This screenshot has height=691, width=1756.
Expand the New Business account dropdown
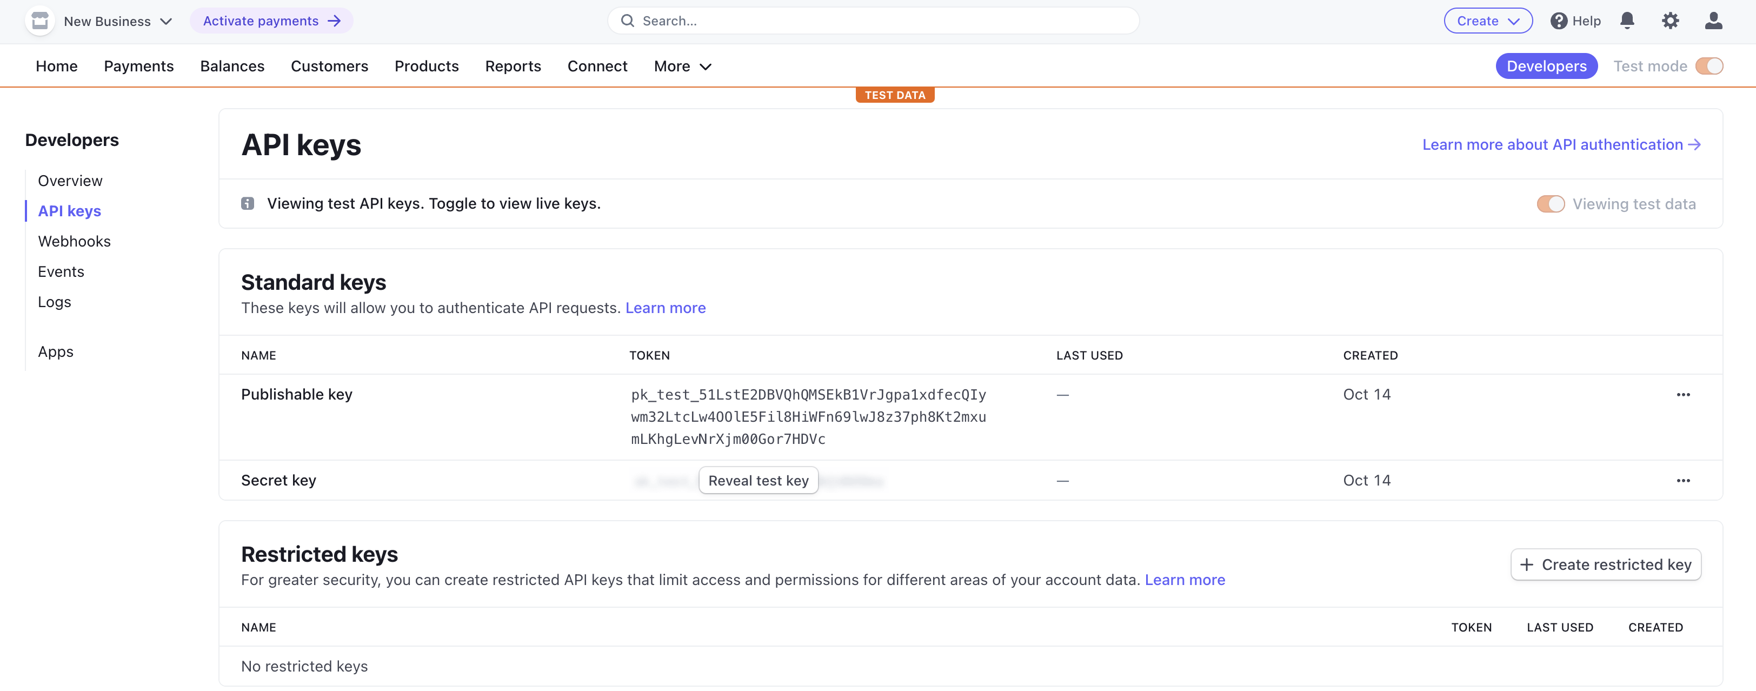coord(117,21)
